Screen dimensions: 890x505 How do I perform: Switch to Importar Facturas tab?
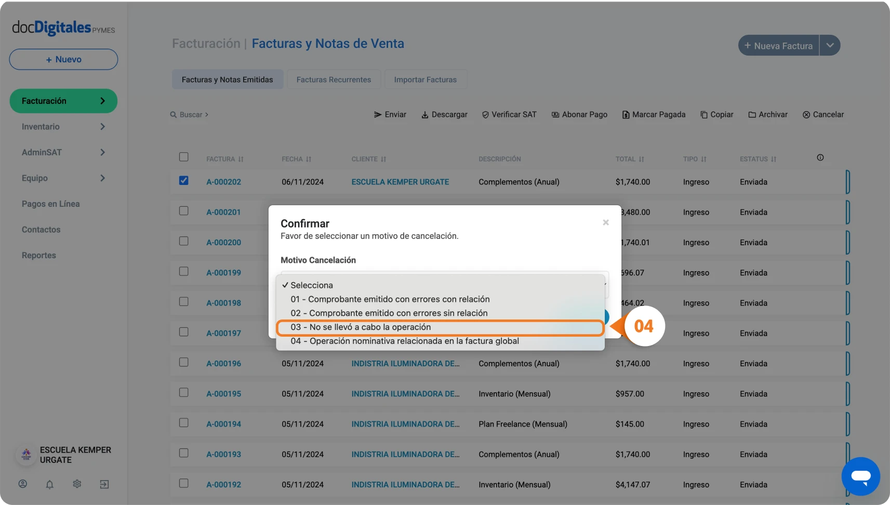[x=426, y=79]
